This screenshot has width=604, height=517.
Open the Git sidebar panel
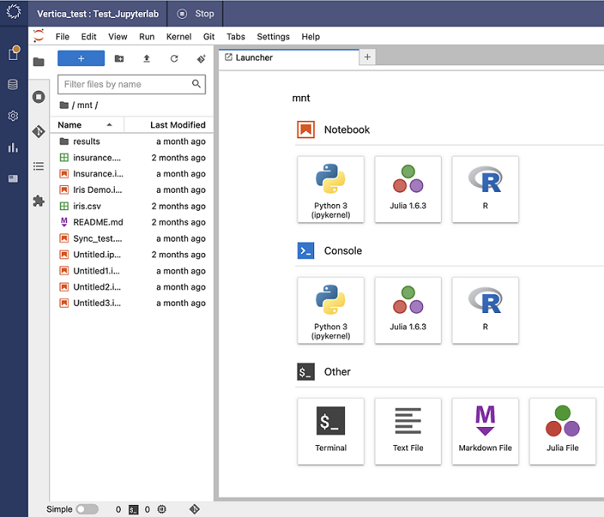coord(39,132)
